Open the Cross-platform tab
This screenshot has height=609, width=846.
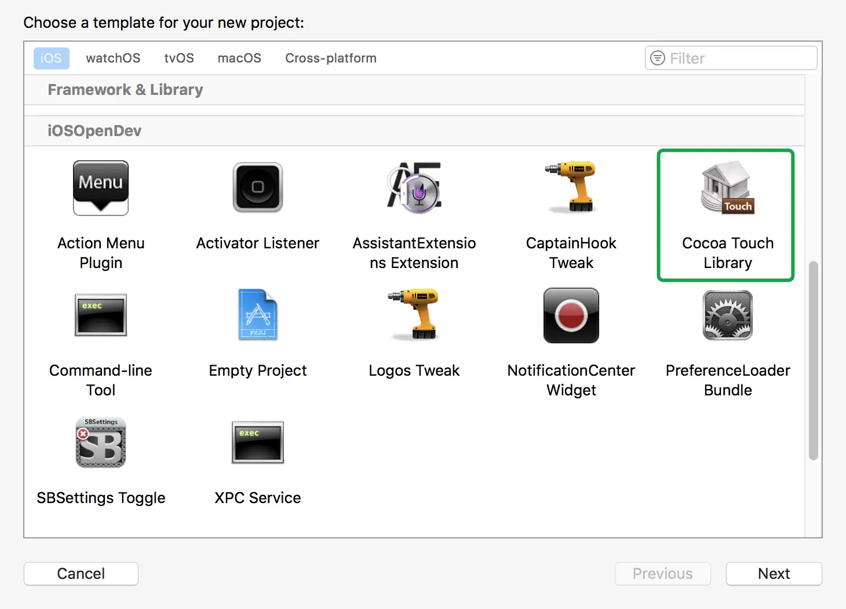click(331, 58)
